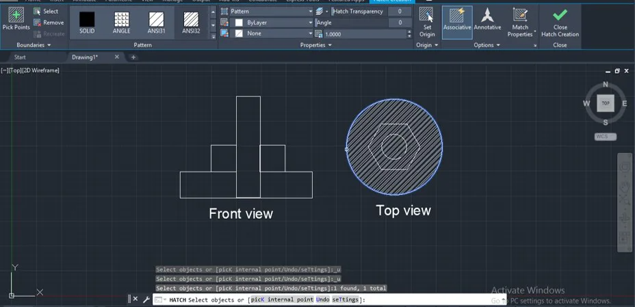
Task: Click Remove boundary objects button
Action: click(x=49, y=23)
